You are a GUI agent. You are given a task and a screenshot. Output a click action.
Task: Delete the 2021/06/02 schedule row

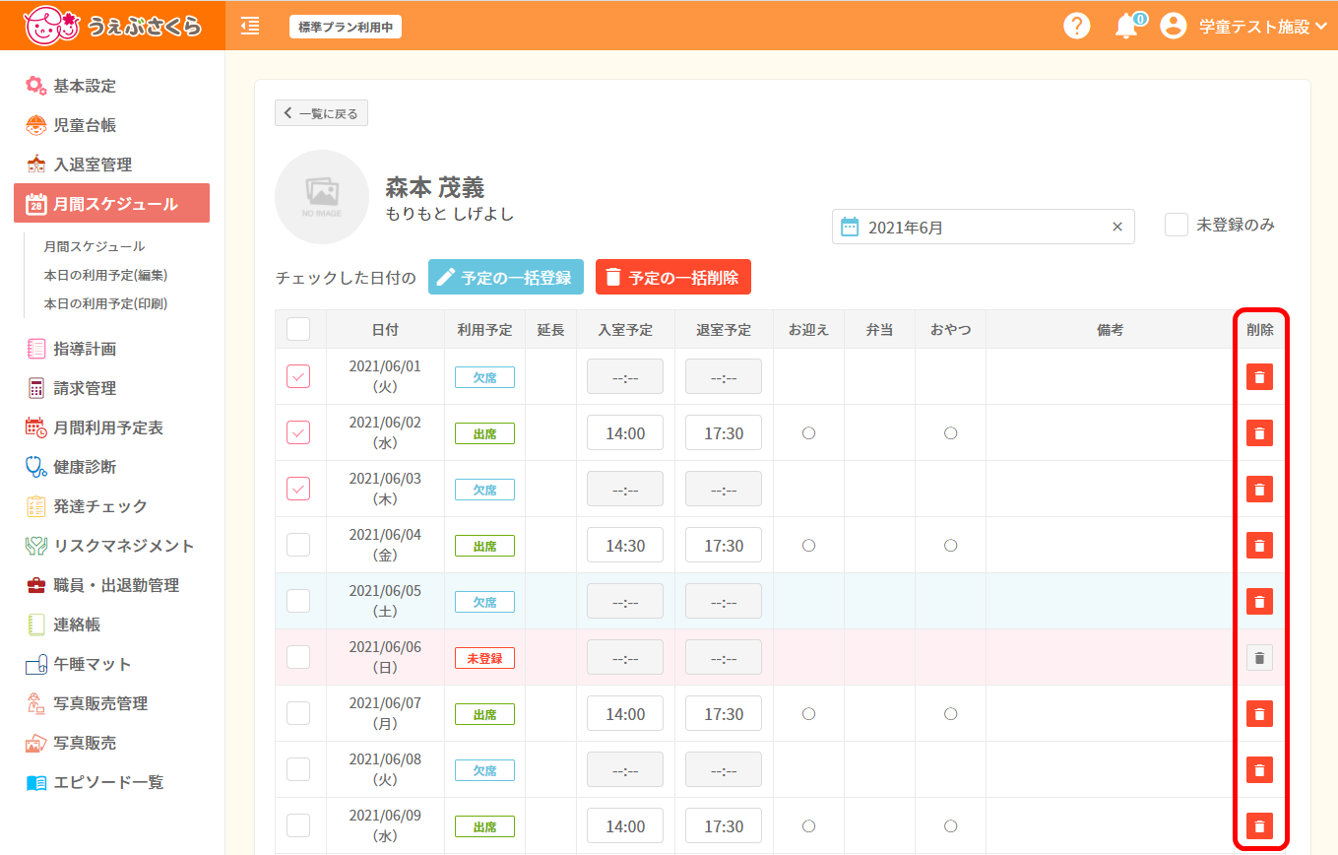pos(1259,432)
